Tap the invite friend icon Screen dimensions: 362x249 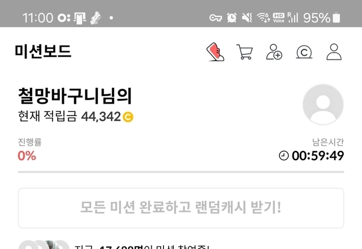274,51
